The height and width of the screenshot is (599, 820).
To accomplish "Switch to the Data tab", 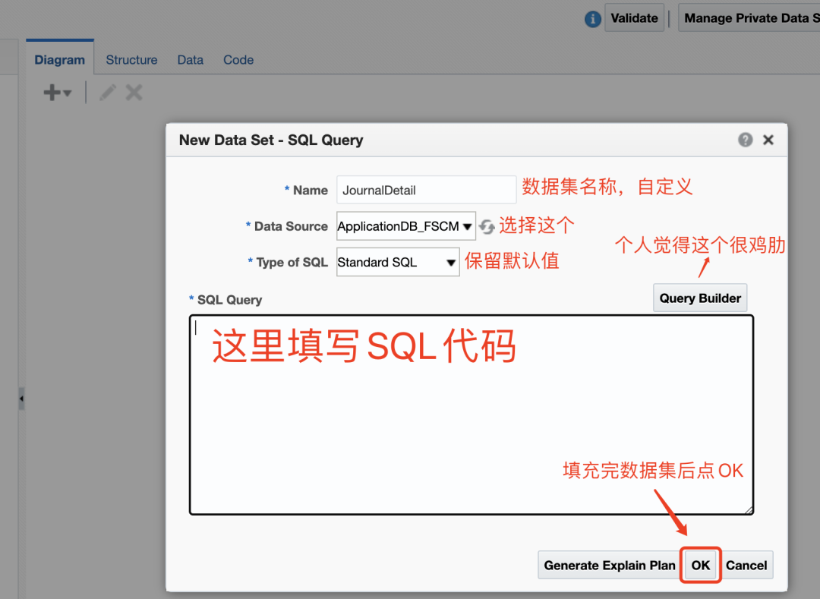I will click(191, 59).
